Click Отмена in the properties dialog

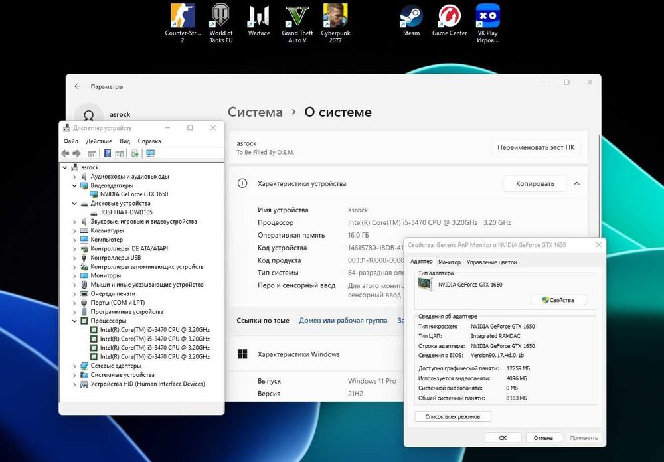(x=543, y=438)
